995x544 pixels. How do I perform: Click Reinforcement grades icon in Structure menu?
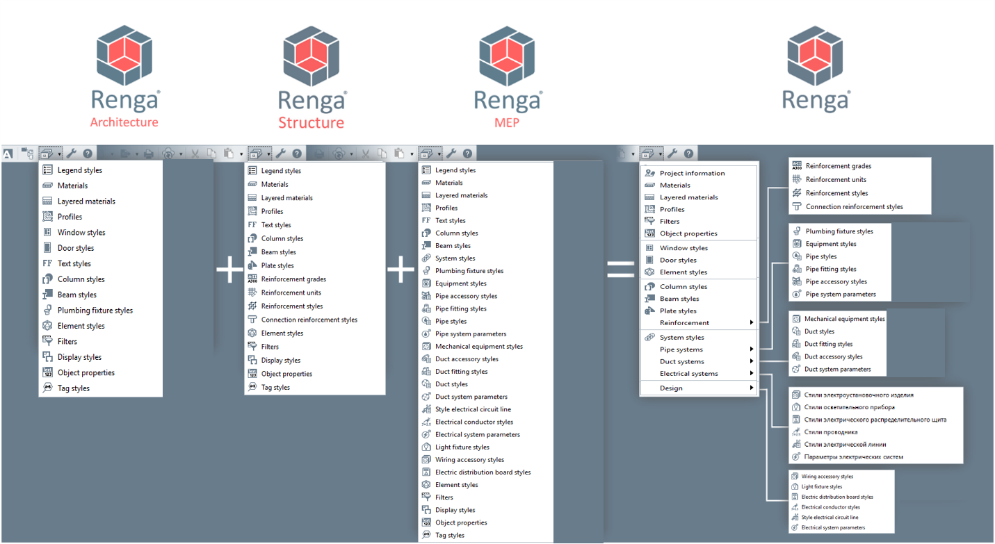[252, 279]
